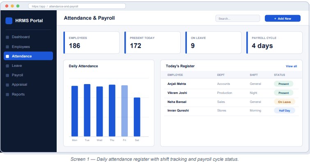
Task: Click the HRMS Portal title text
Action: 29,21
